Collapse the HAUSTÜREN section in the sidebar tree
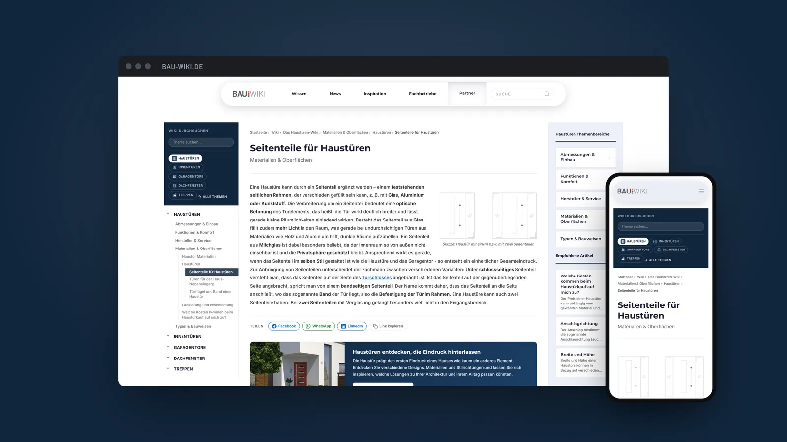Viewport: 787px width, 442px height. (168, 214)
